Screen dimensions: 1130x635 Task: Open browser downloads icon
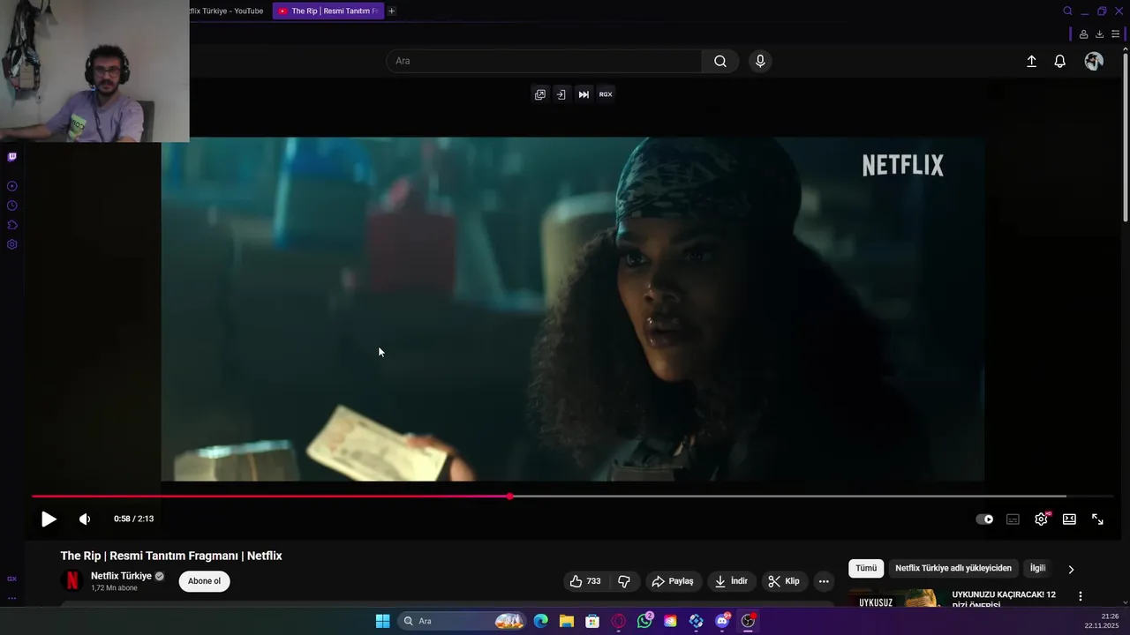(1099, 34)
